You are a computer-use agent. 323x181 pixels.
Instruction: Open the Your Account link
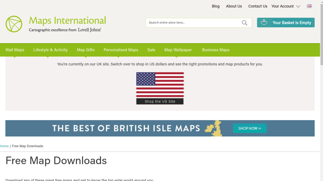[283, 6]
